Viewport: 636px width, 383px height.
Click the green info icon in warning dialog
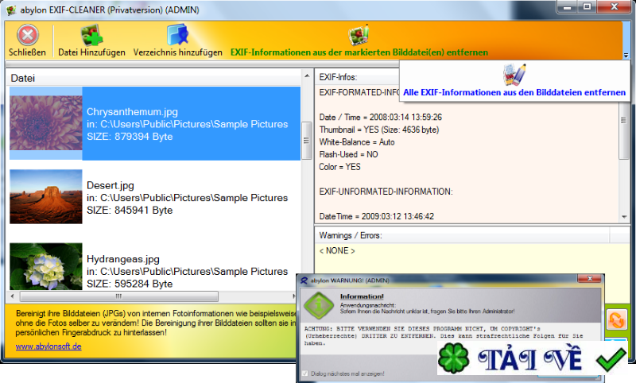[320, 305]
